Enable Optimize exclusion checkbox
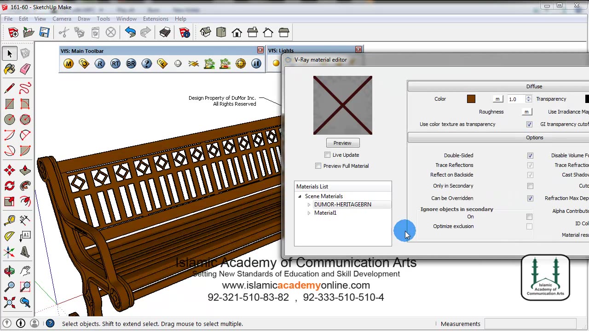The width and height of the screenshot is (589, 331). (529, 226)
